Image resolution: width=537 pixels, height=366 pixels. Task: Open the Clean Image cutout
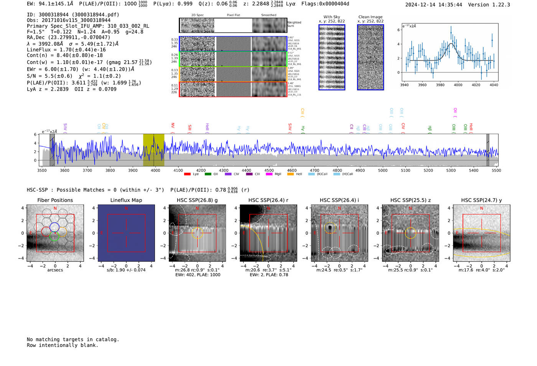[x=371, y=57]
